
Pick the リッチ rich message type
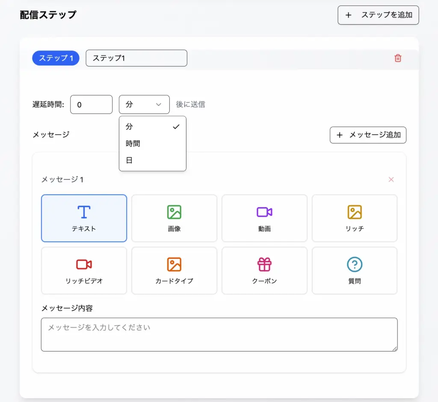click(355, 212)
